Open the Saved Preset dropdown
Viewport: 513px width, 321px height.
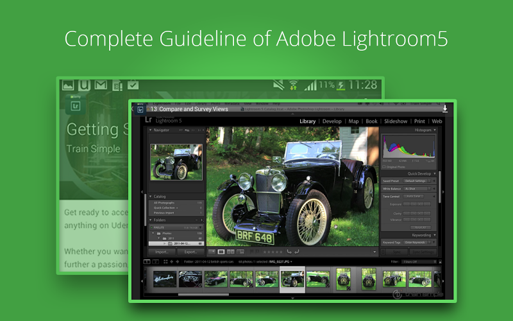[x=417, y=181]
